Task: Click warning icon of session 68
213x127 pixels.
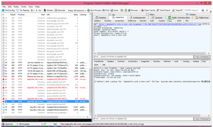Action: click(3, 88)
